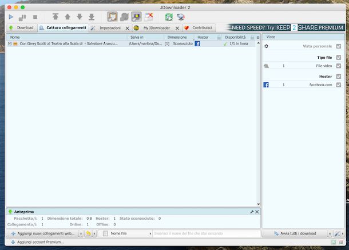
Task: Open dropdown beside Avvia tutti i download
Action: 330,233
